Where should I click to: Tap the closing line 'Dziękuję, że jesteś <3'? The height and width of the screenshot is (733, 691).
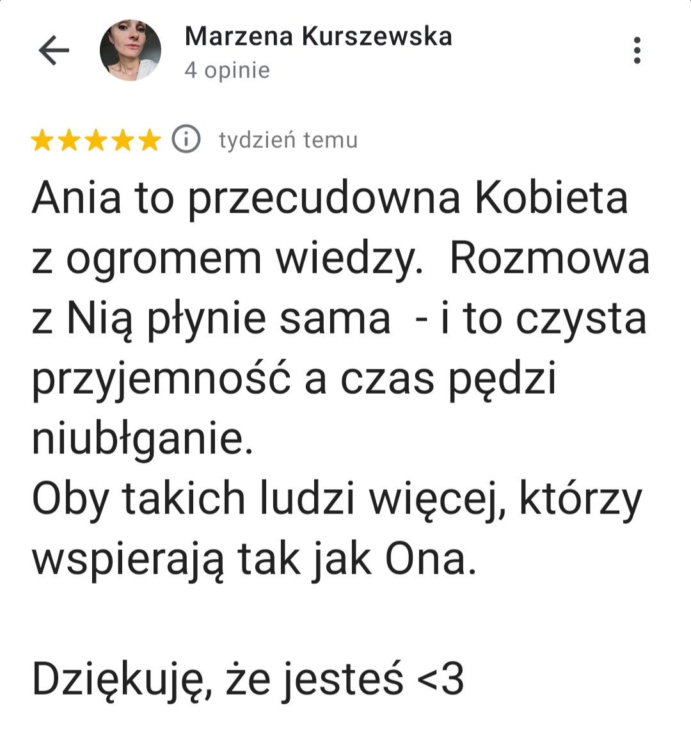click(x=248, y=679)
